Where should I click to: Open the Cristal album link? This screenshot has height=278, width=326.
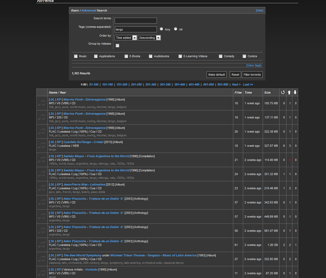98,142
